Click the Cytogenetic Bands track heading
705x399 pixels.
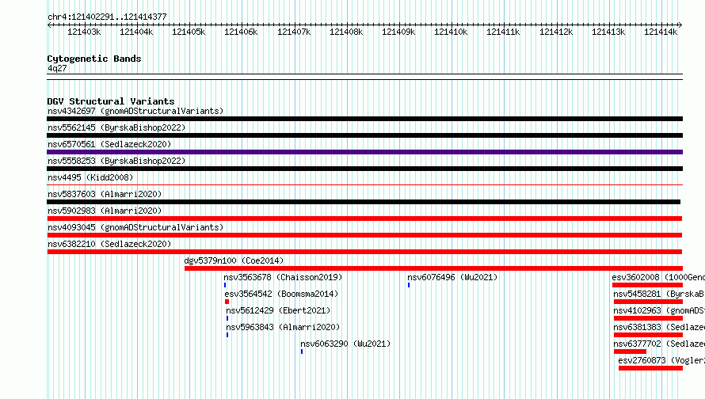point(94,59)
